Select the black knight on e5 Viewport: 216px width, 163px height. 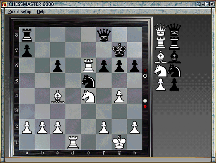pyautogui.click(x=88, y=81)
